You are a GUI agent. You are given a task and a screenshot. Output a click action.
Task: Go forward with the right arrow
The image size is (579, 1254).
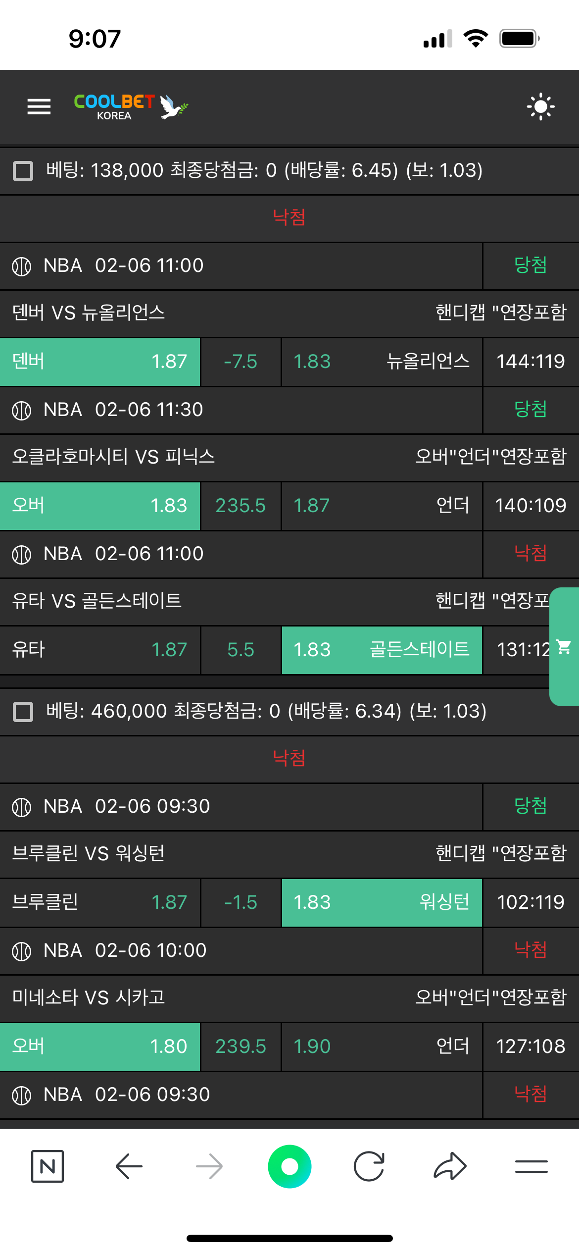point(209,1166)
